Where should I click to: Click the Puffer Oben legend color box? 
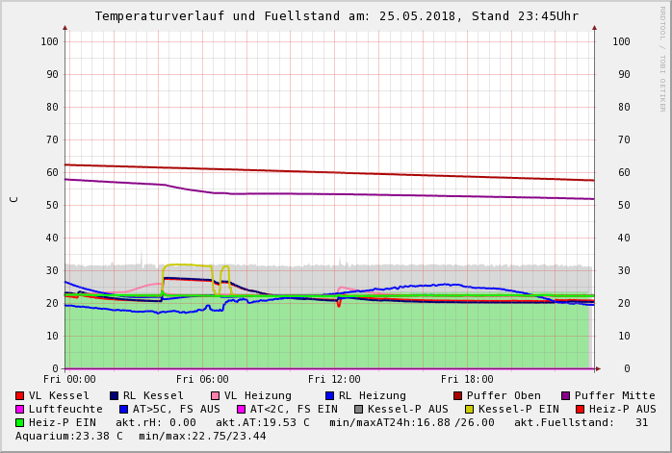click(x=458, y=396)
